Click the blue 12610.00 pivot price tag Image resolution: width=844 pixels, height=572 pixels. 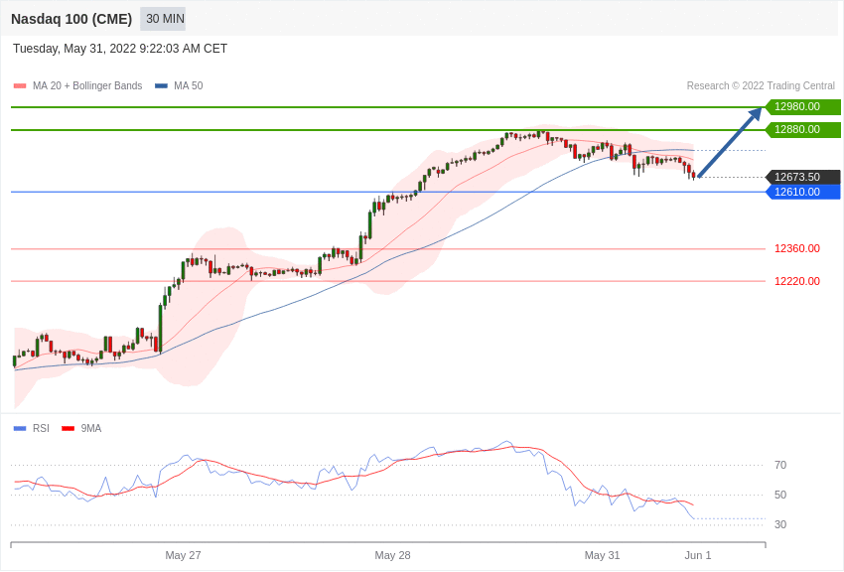802,193
